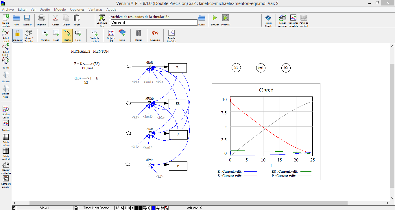Click Compara simular tool
This screenshot has width=395, height=210.
[x=6, y=182]
